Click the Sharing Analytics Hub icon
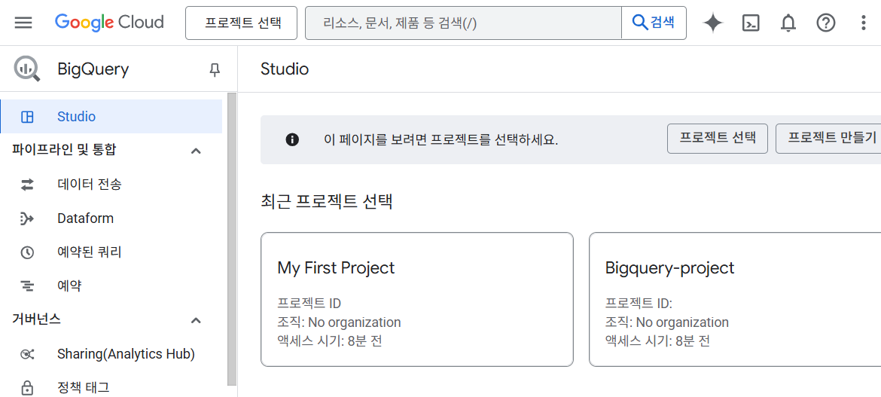The height and width of the screenshot is (397, 881). click(x=27, y=354)
